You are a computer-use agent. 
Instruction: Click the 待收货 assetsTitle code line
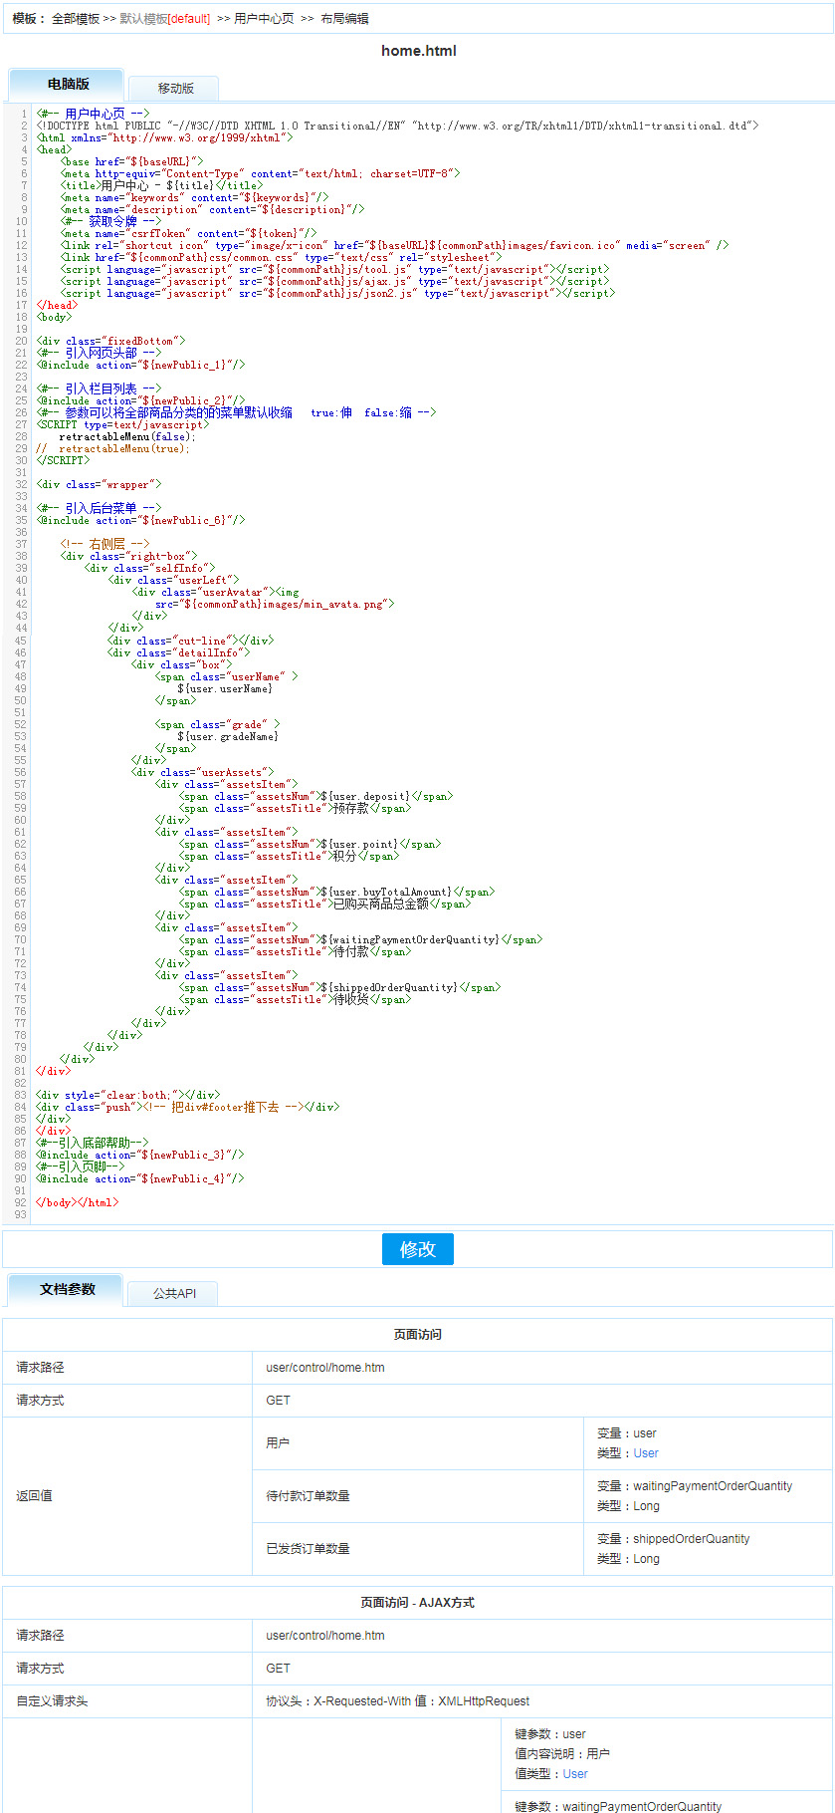coord(295,999)
